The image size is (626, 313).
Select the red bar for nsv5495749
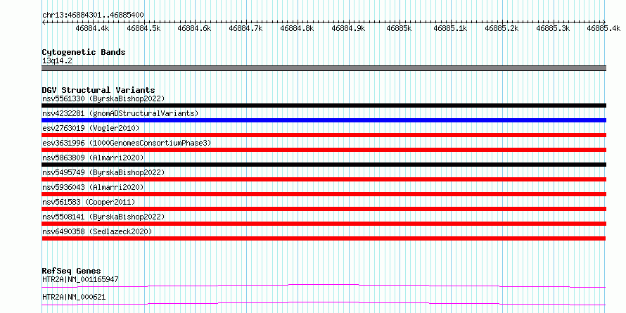click(x=324, y=179)
